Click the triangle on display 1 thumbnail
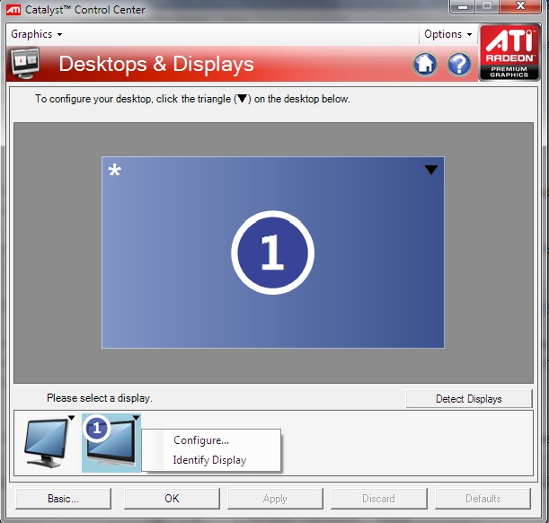This screenshot has height=523, width=549. (137, 418)
